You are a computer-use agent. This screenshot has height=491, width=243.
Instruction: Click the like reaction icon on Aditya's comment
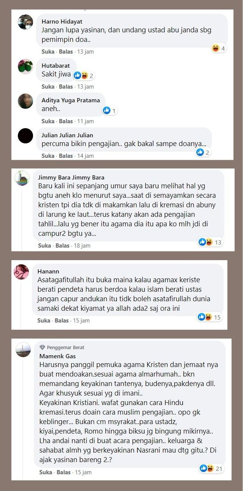point(107,110)
